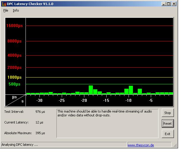Maximize the DPC Latency Checker window
190x152 pixels.
[x=169, y=4]
